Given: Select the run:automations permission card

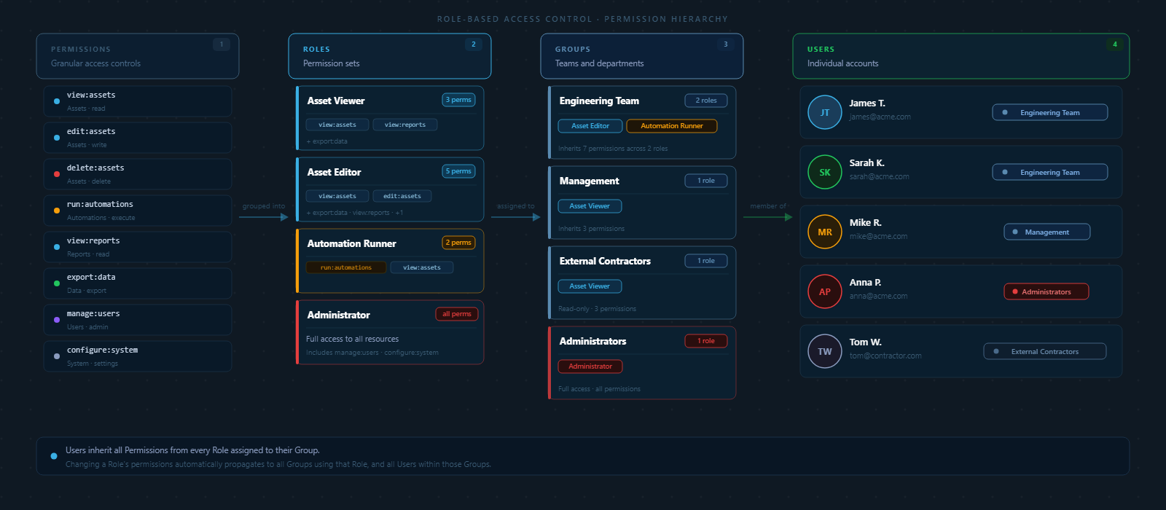Looking at the screenshot, I should 138,211.
